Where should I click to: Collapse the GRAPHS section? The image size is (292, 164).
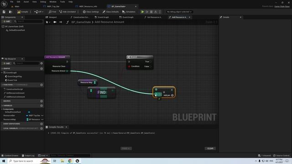2,69
